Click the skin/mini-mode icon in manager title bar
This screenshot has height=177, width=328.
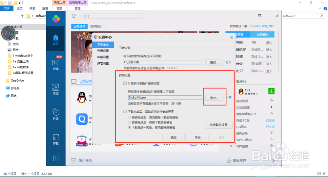(x=259, y=16)
